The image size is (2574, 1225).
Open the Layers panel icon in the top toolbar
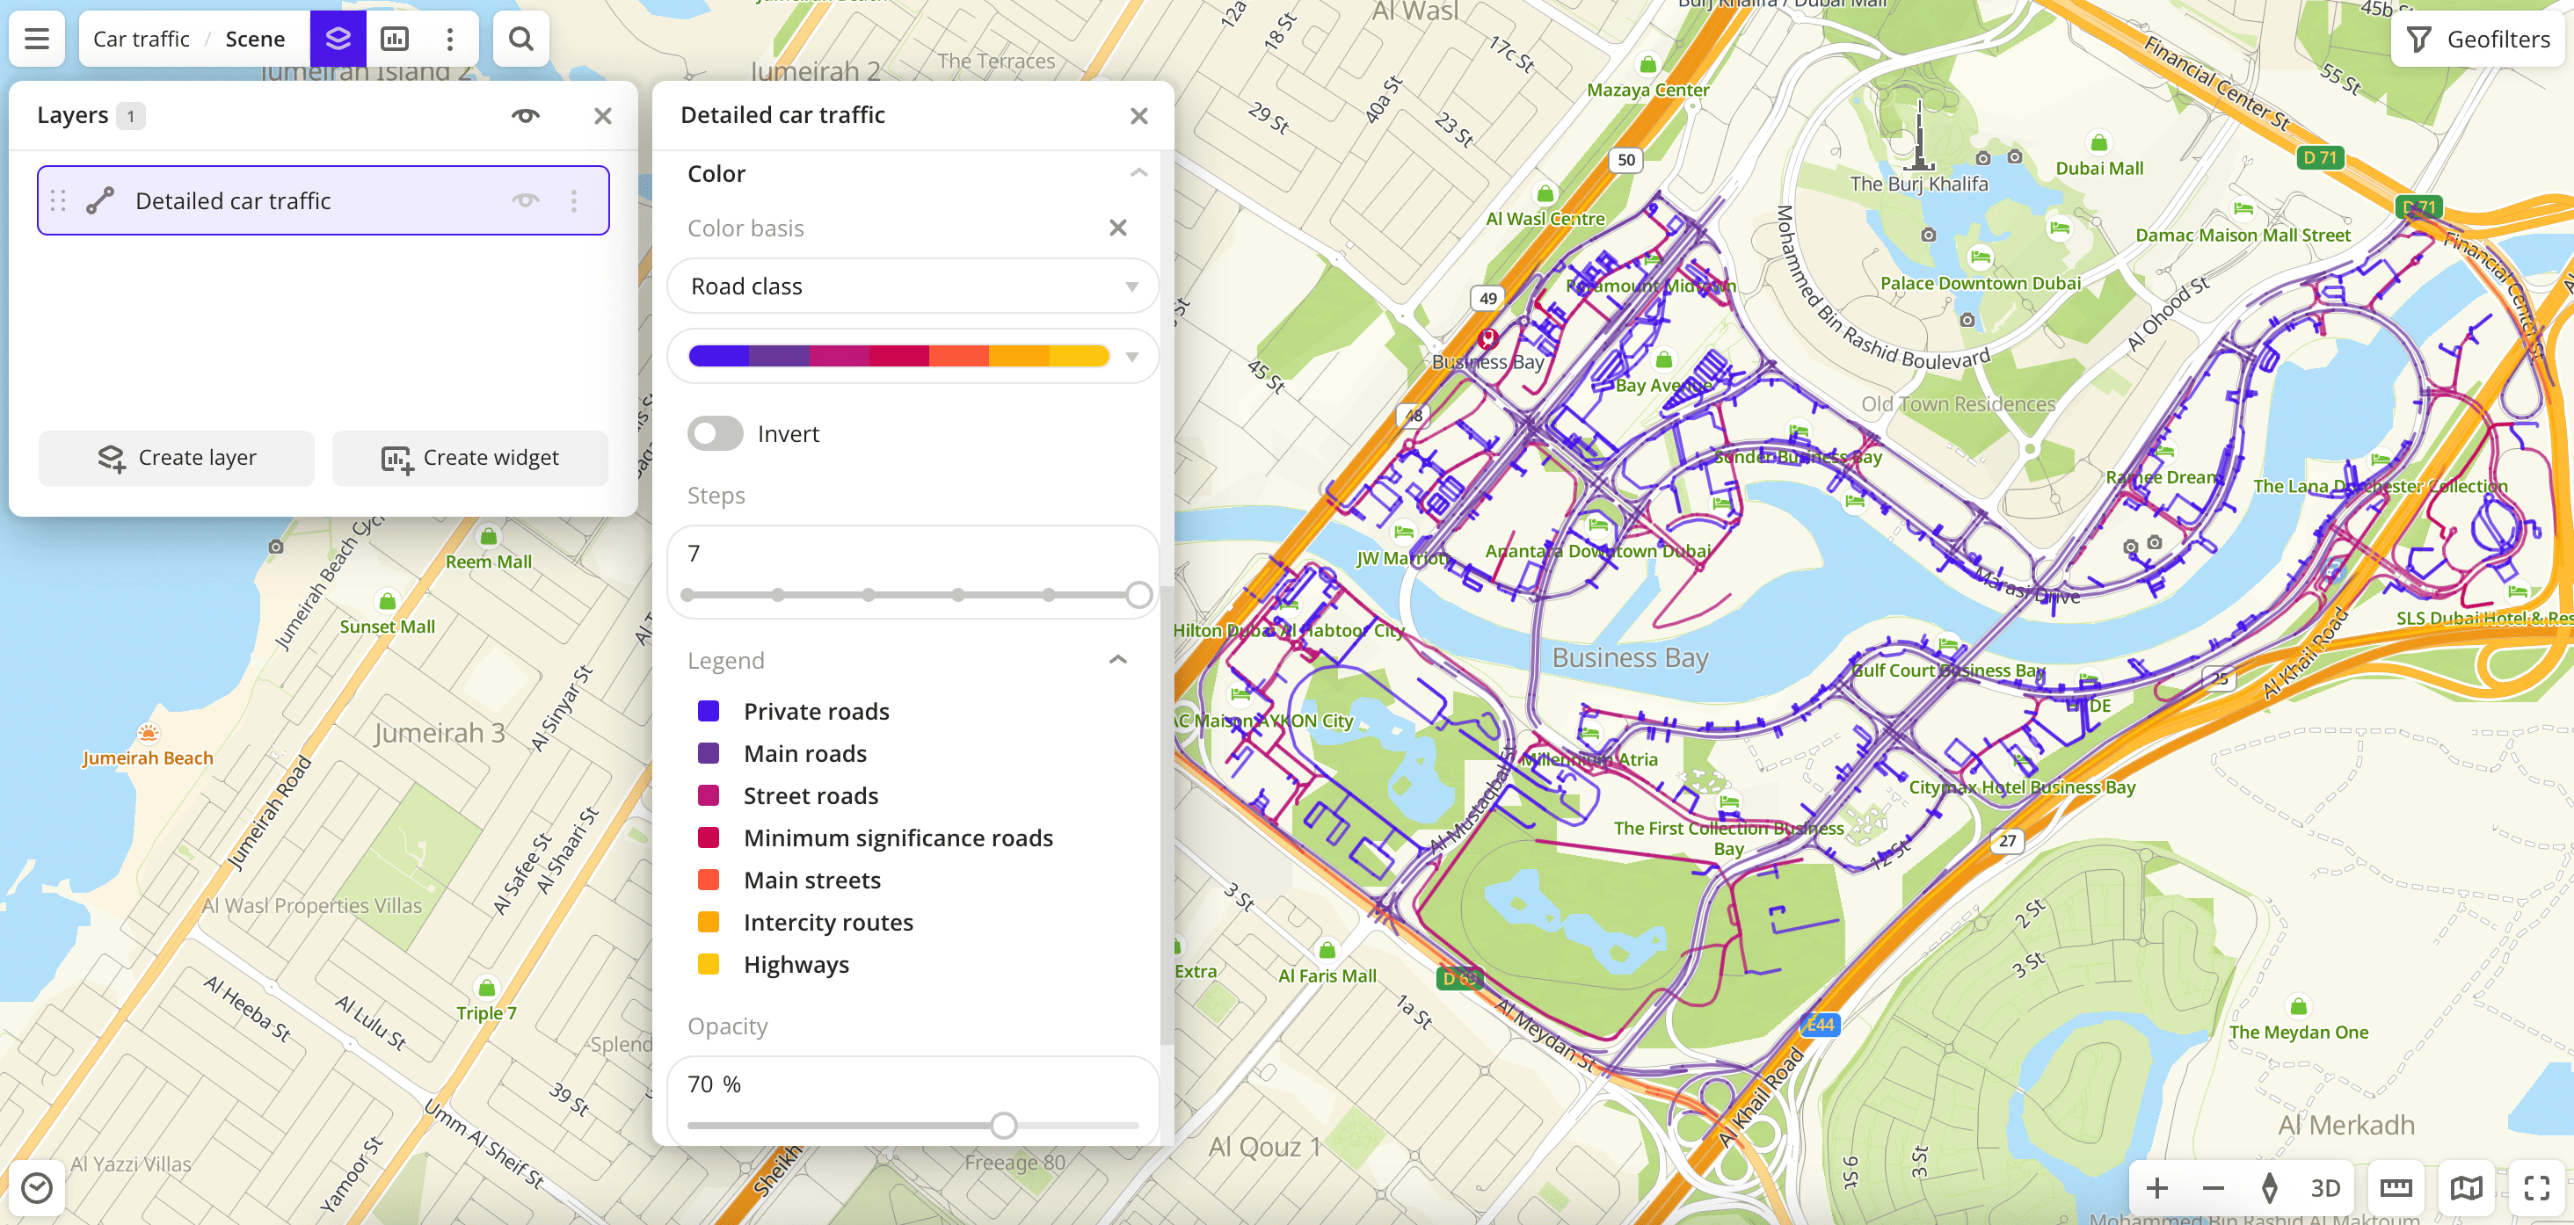339,38
